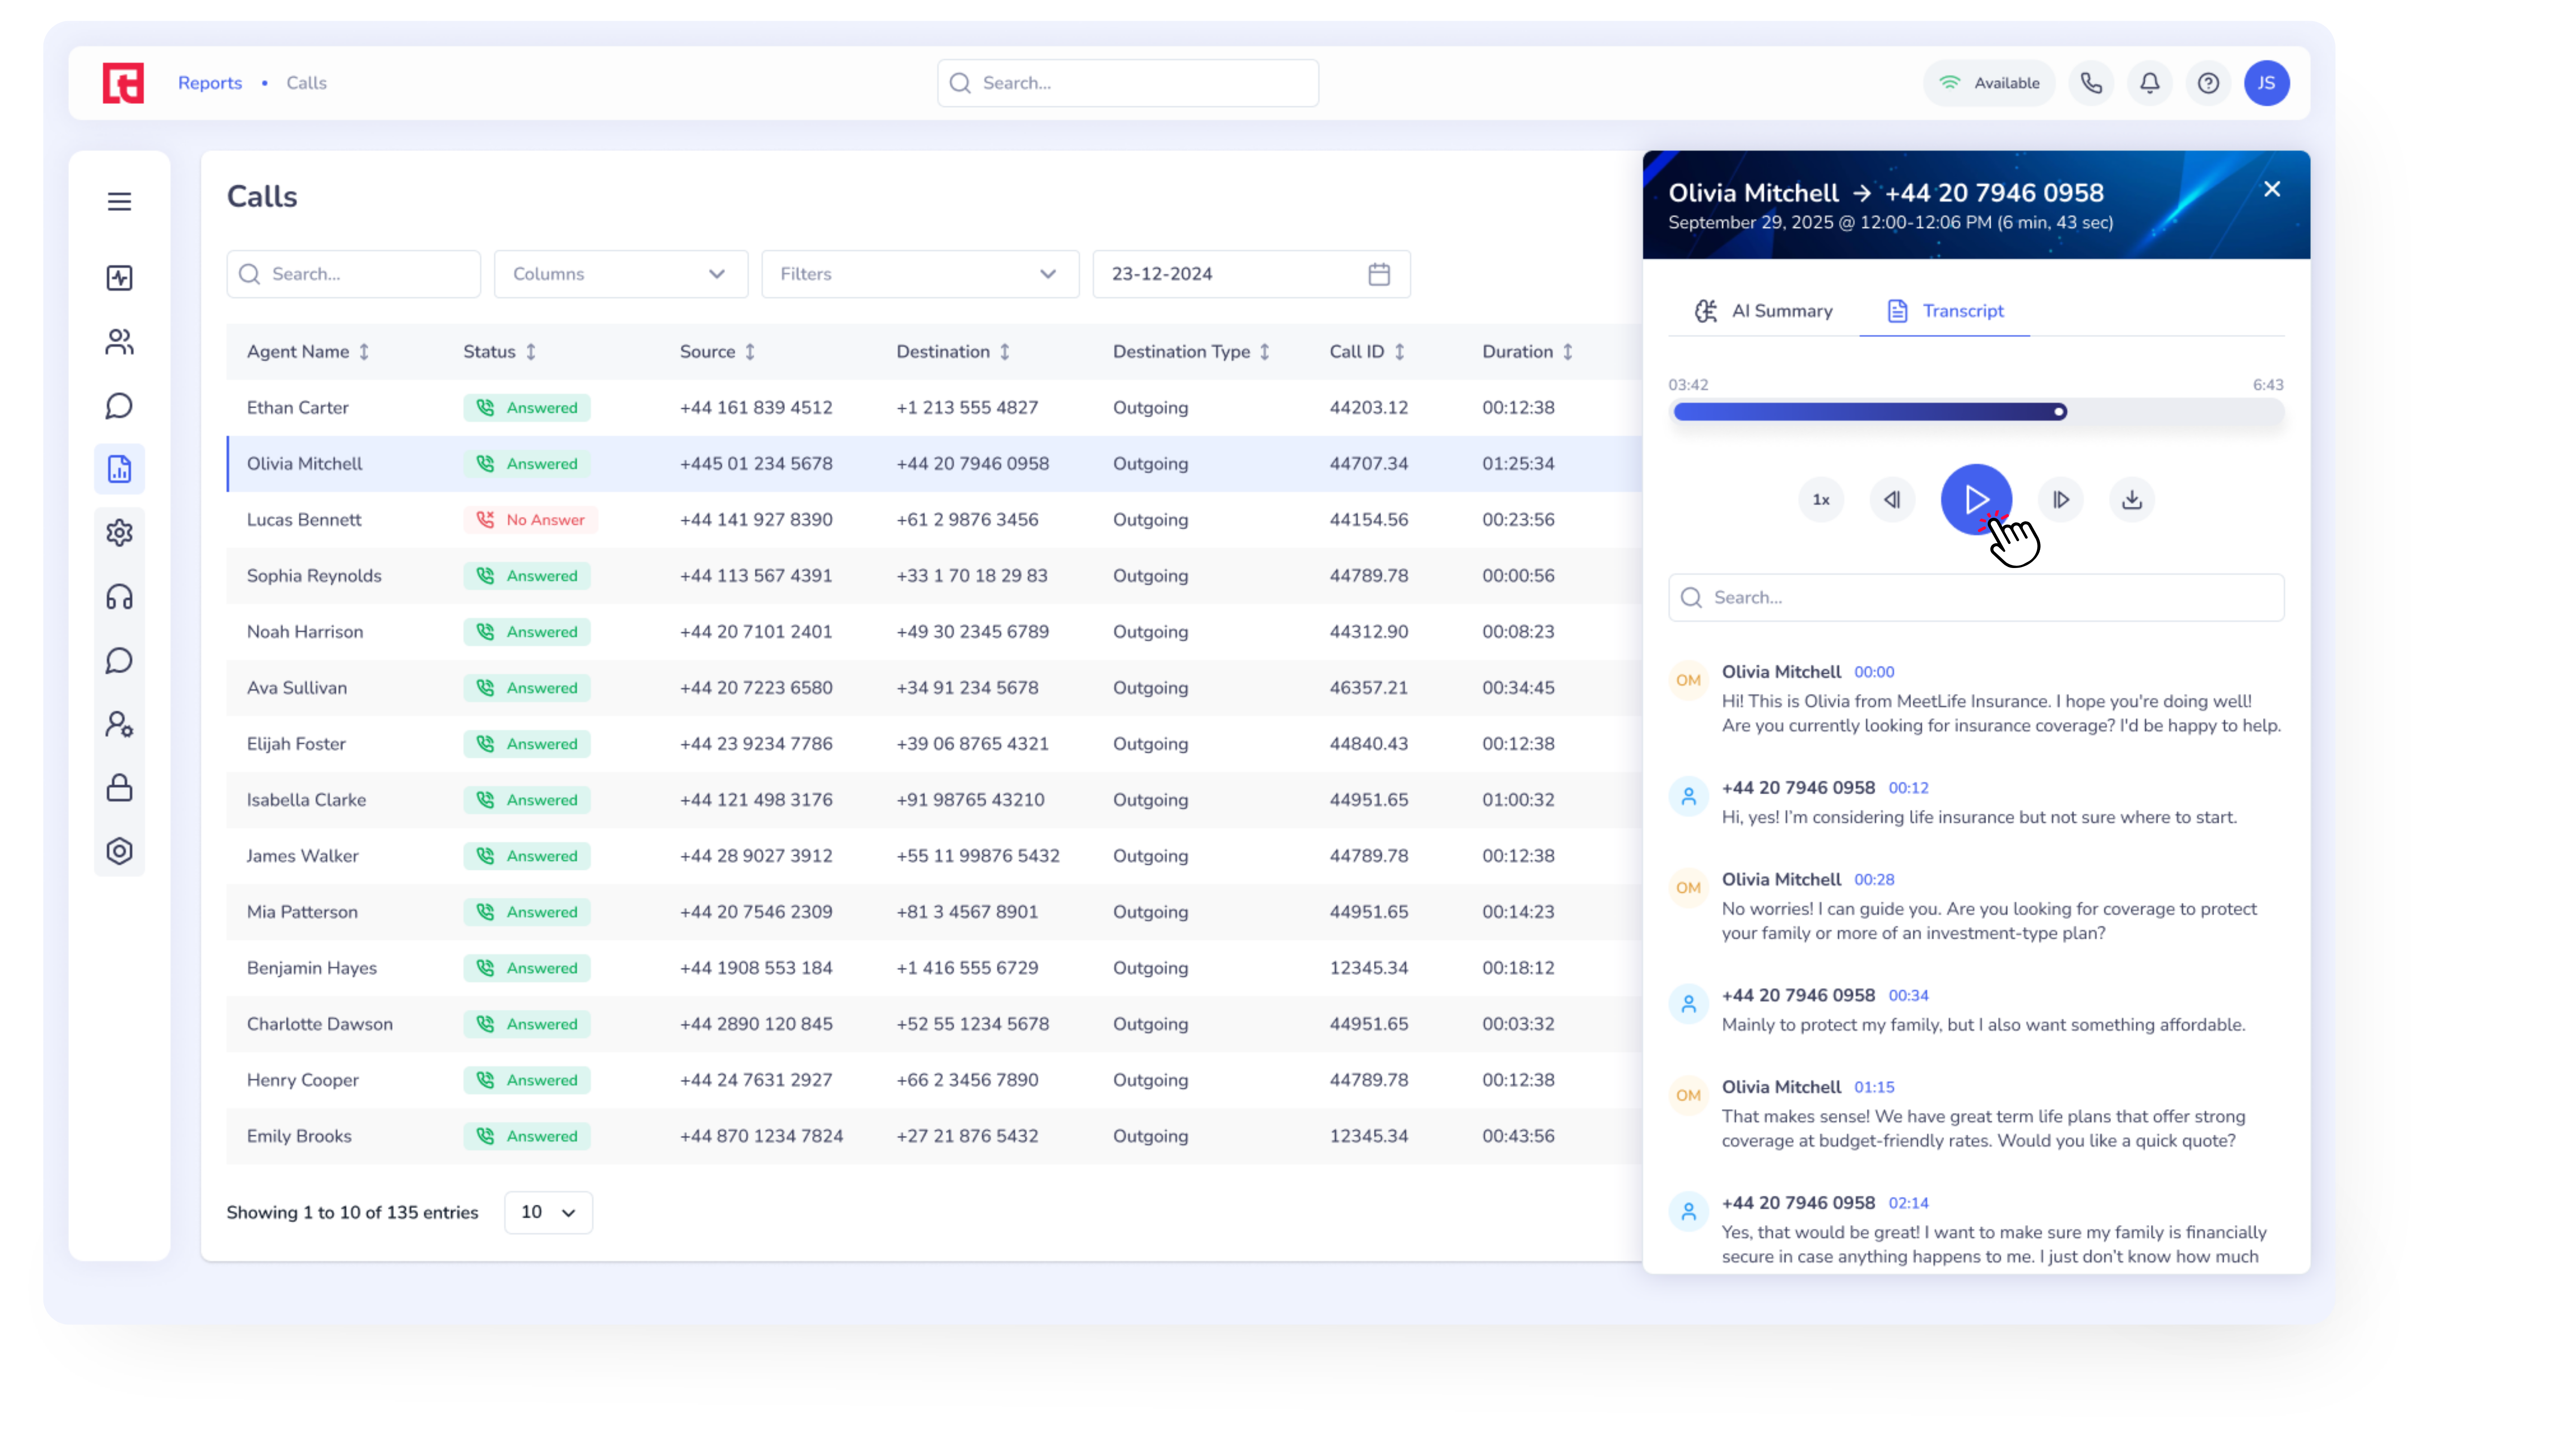
Task: Open the lock icon in sidebar
Action: tap(119, 788)
